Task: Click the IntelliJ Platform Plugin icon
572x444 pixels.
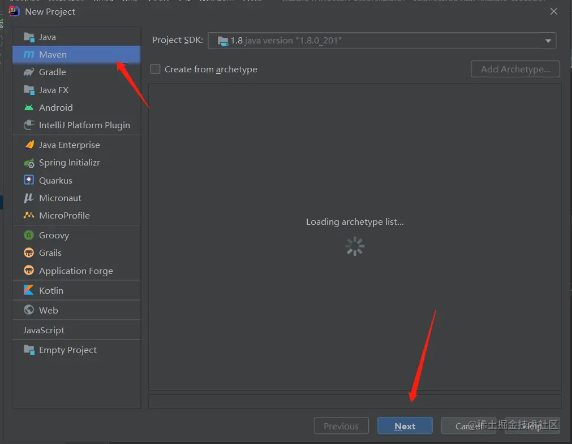Action: pos(29,125)
